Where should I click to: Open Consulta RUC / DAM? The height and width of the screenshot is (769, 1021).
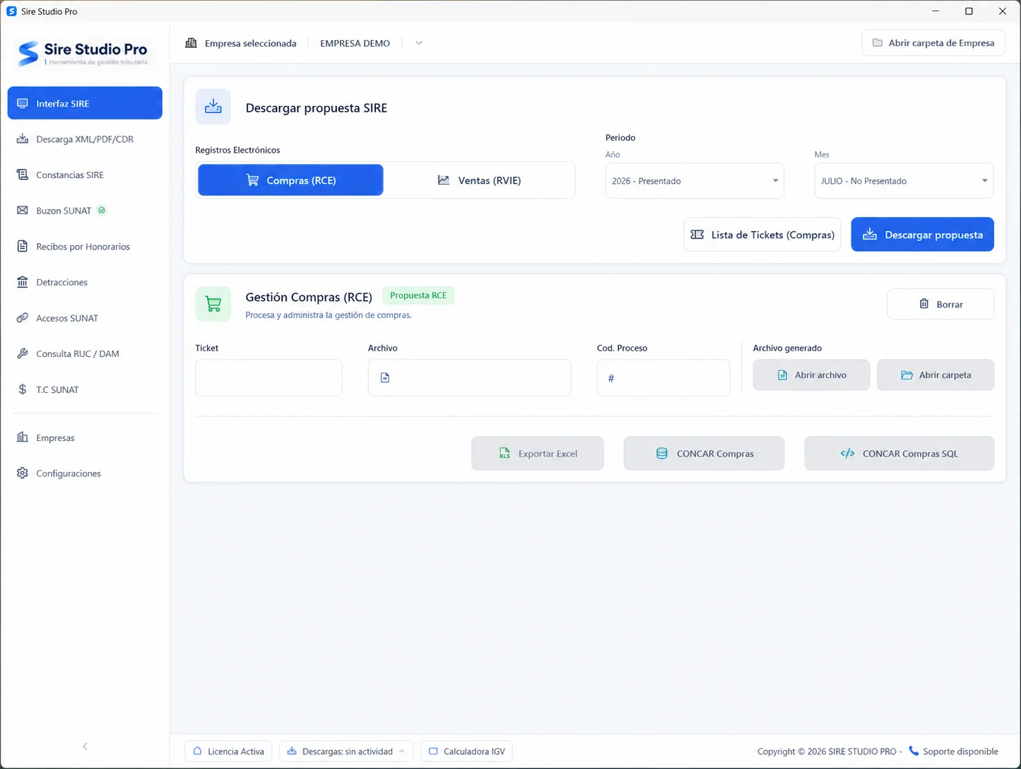[85, 353]
